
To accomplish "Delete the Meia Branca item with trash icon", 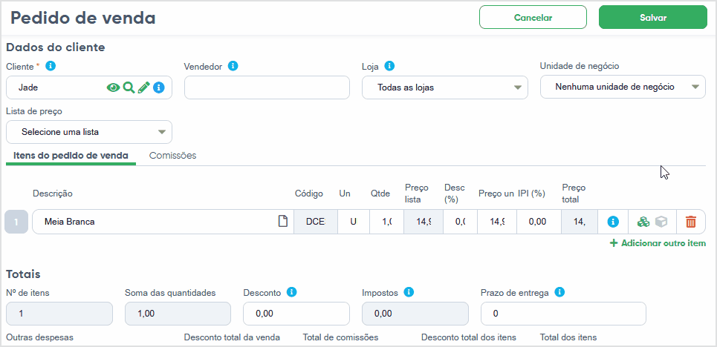I will point(690,222).
